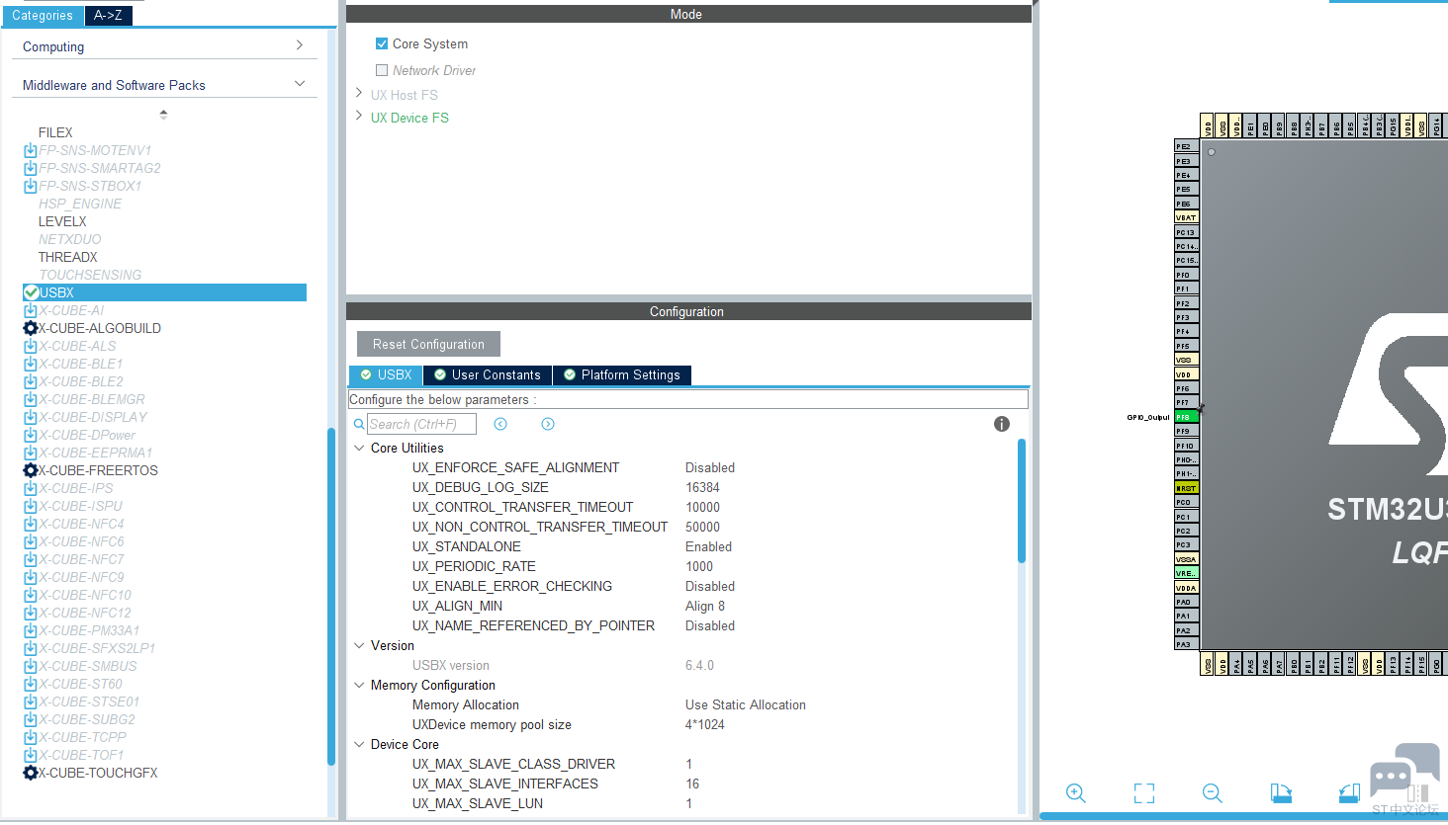The image size is (1448, 825).
Task: Switch to the Categories tab
Action: tap(43, 15)
